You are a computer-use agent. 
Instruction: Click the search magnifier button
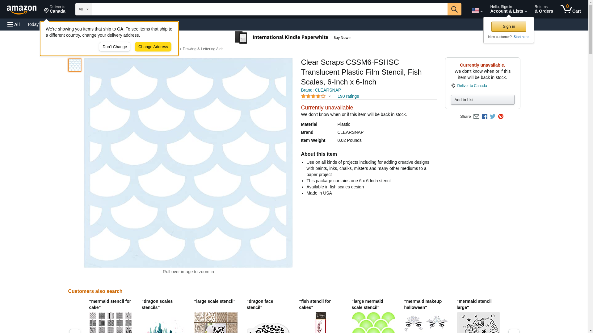point(454,9)
